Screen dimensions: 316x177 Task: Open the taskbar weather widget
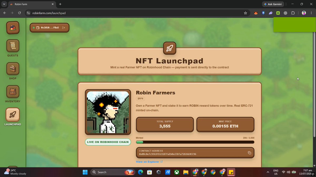(x=15, y=172)
